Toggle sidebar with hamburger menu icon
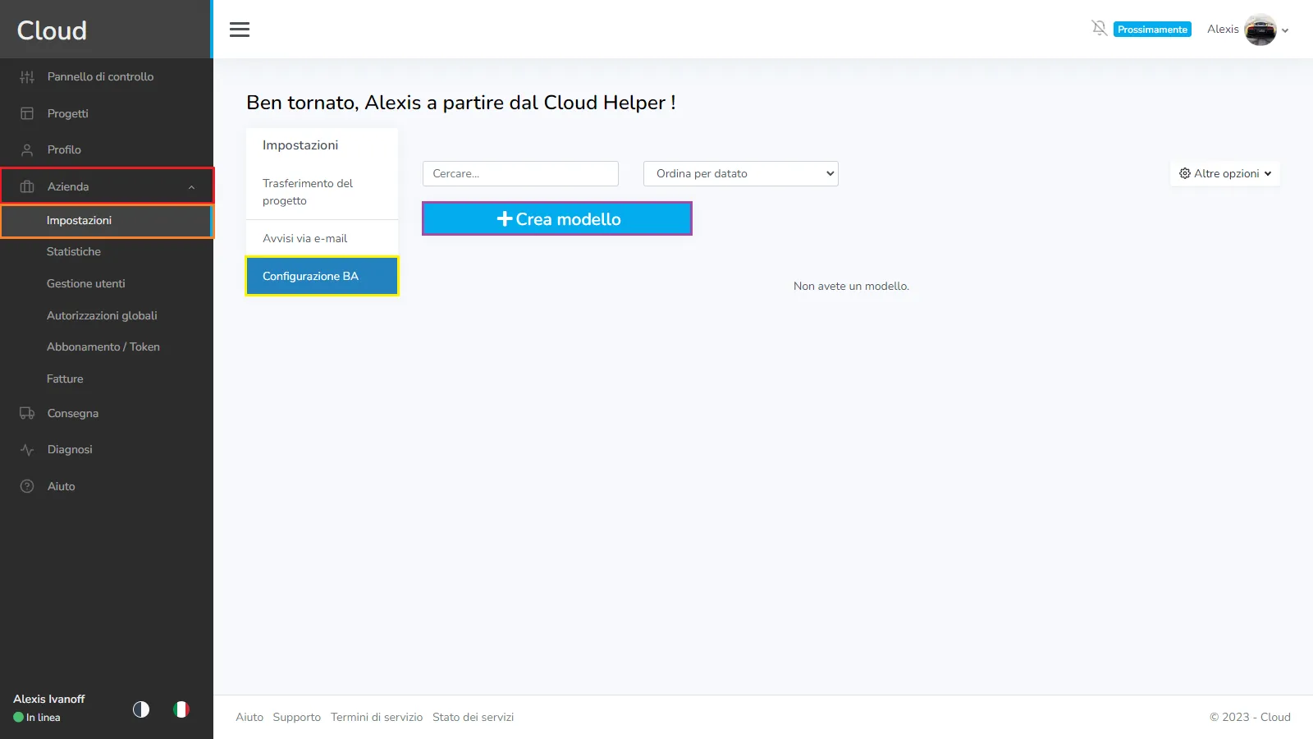Viewport: 1313px width, 739px height. tap(240, 30)
